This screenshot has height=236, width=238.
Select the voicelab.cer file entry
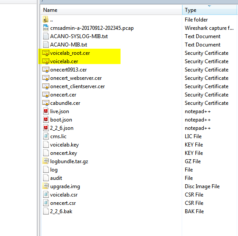[64, 61]
